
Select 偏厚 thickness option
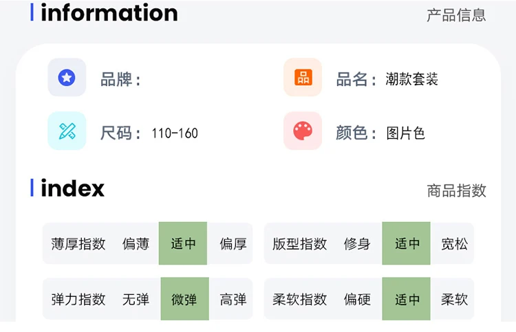coord(233,244)
